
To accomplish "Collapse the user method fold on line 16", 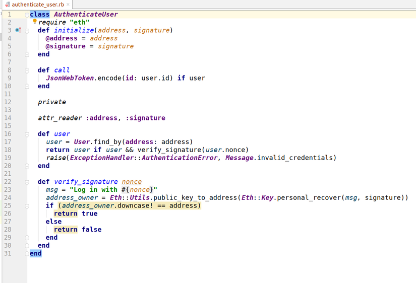I will (x=27, y=134).
